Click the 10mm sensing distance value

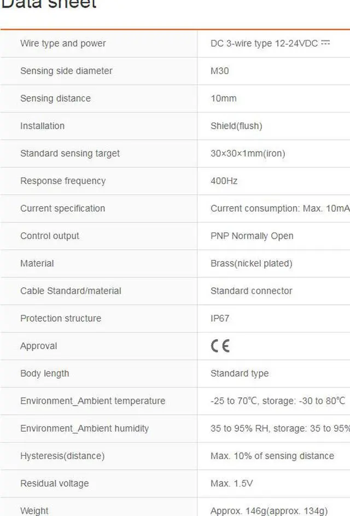tap(223, 98)
